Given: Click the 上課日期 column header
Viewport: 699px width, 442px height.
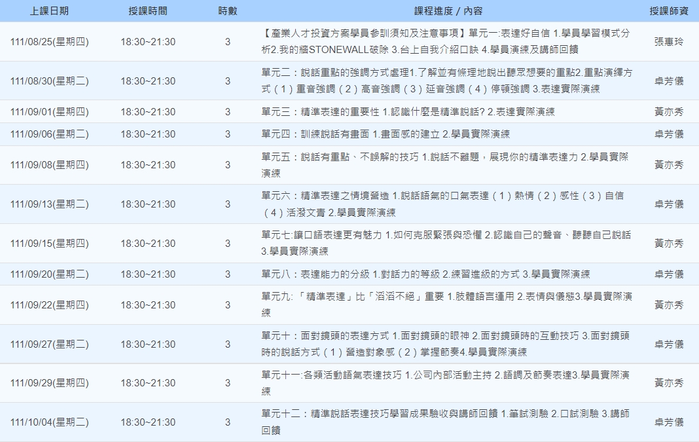Looking at the screenshot, I should click(49, 11).
